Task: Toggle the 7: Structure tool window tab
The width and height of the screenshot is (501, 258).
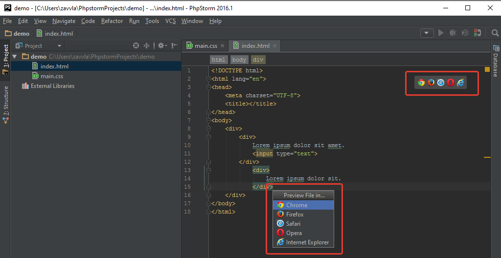Action: click(5, 105)
